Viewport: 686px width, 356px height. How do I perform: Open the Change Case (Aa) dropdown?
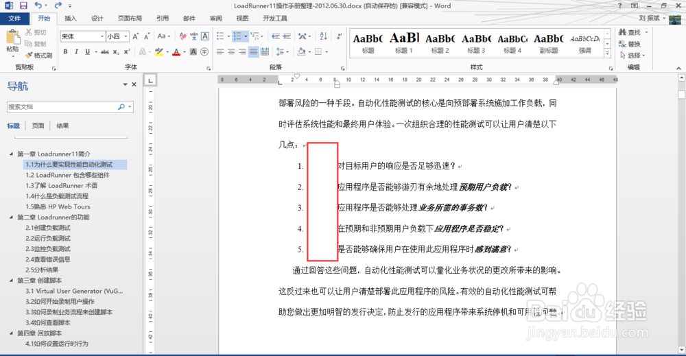[x=164, y=36]
